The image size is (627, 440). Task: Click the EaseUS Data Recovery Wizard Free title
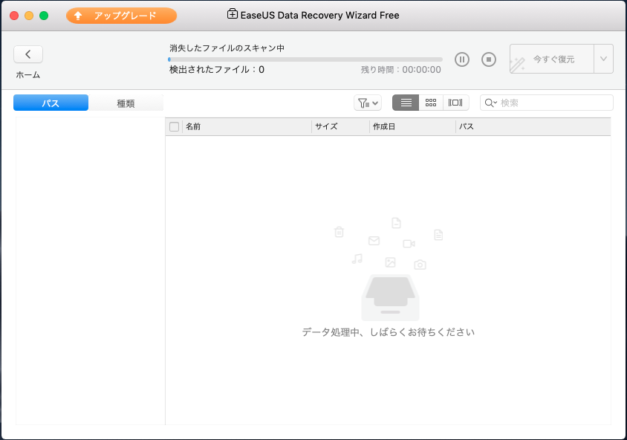click(x=319, y=15)
